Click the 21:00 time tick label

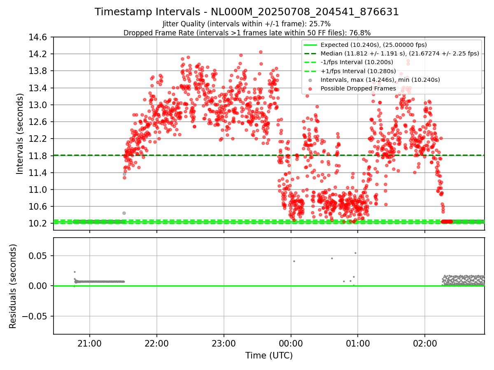(90, 343)
